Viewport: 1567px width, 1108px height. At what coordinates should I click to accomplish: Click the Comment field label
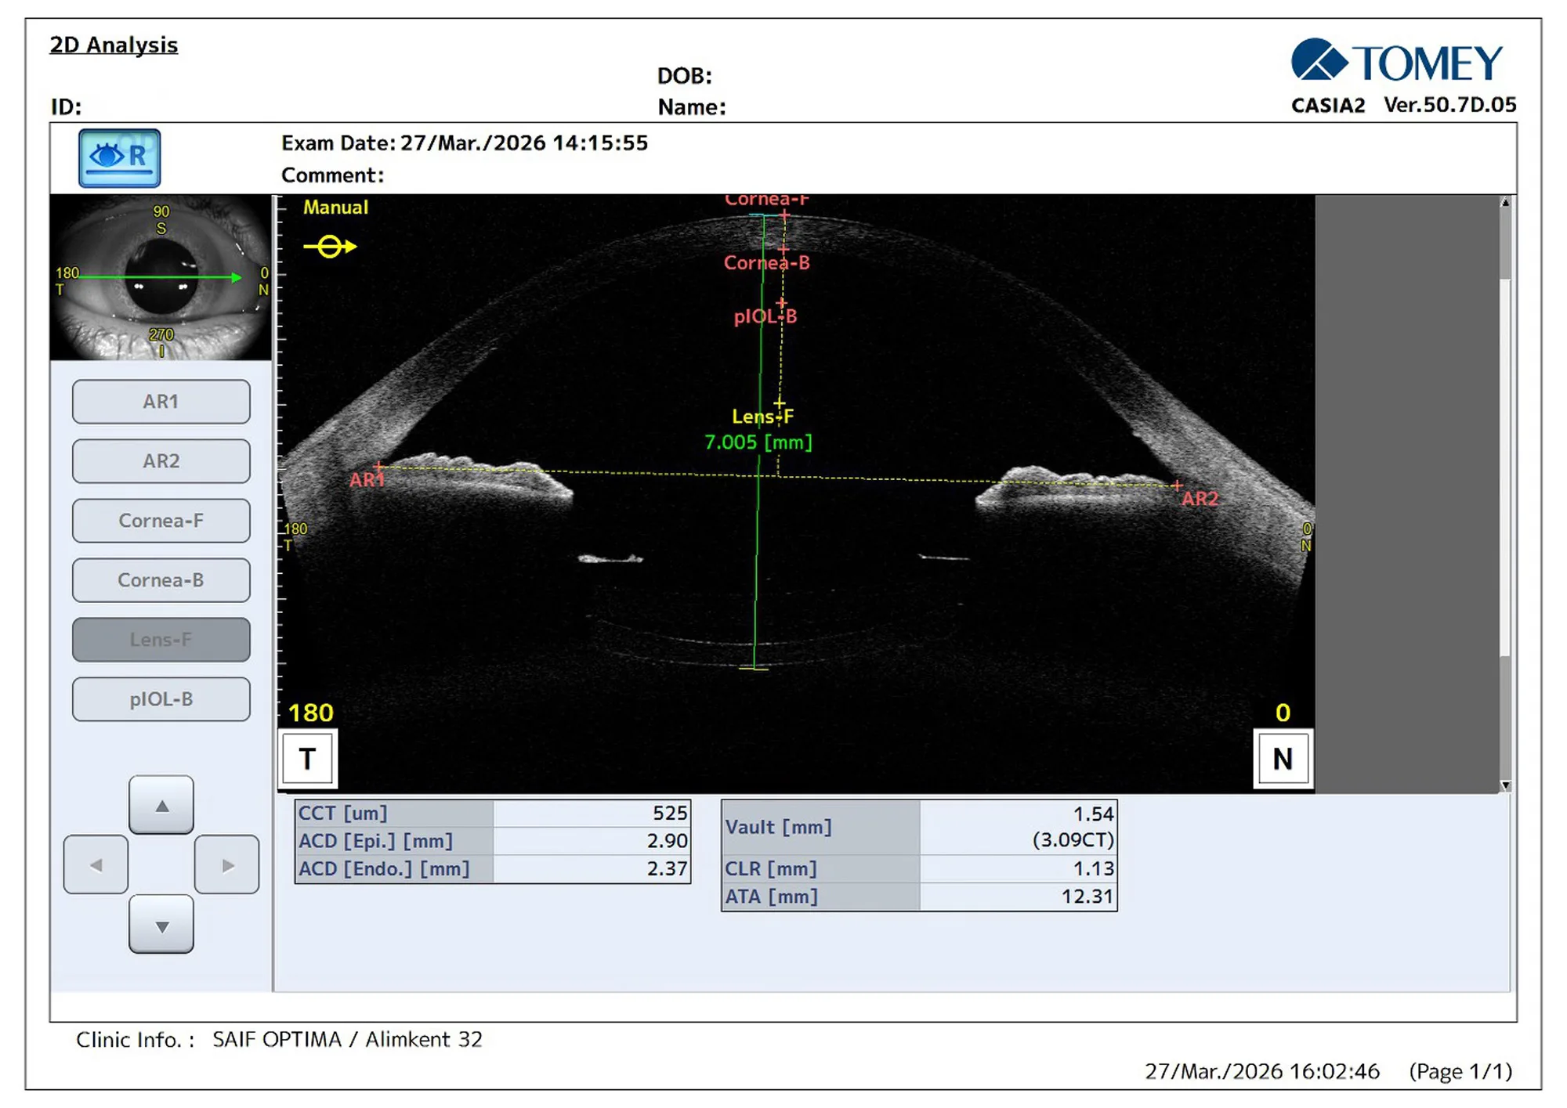coord(333,175)
